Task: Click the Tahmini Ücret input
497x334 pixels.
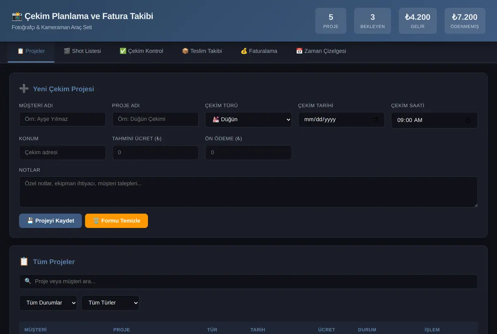Action: 155,152
